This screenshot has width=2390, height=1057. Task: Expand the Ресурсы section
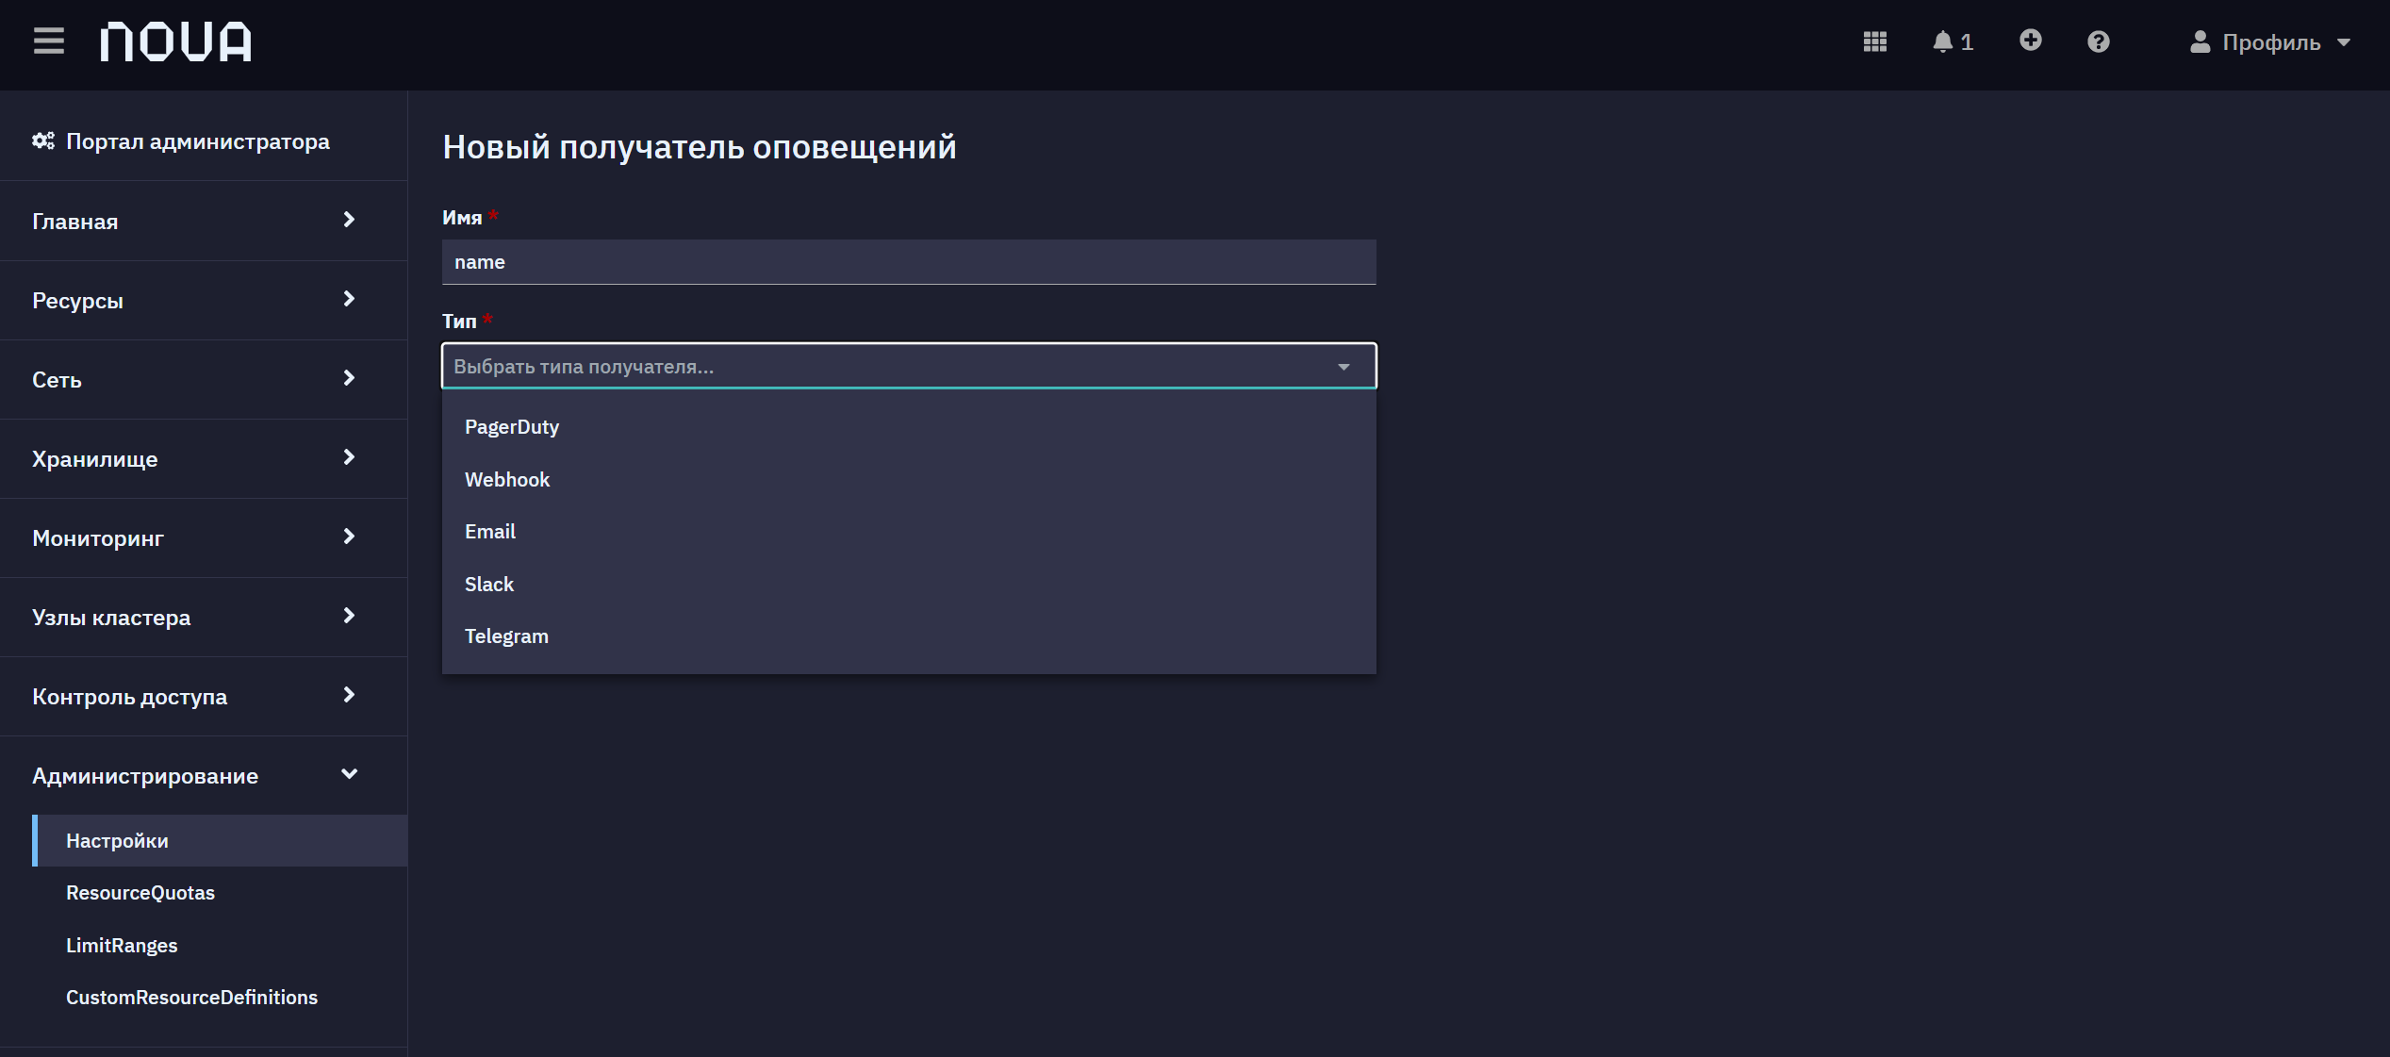[x=204, y=300]
